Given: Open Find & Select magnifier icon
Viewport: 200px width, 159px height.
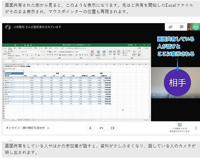Looking at the screenshot, I should pyautogui.click(x=139, y=53).
